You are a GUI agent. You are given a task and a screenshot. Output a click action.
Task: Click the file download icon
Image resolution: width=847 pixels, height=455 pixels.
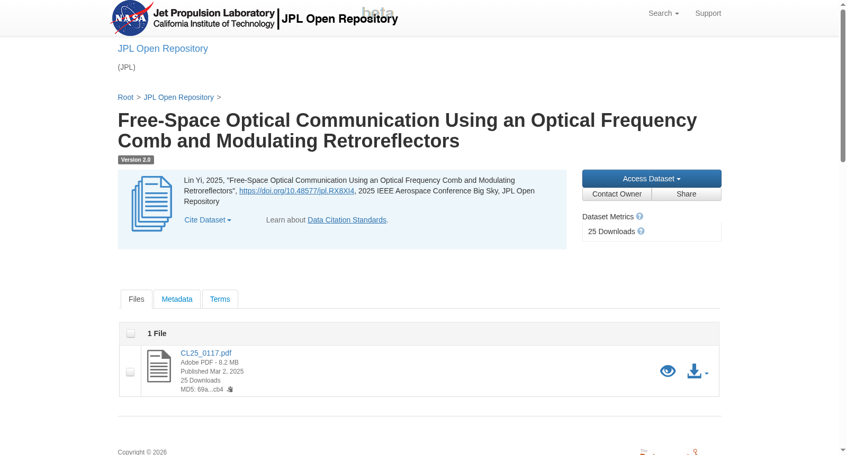point(694,371)
